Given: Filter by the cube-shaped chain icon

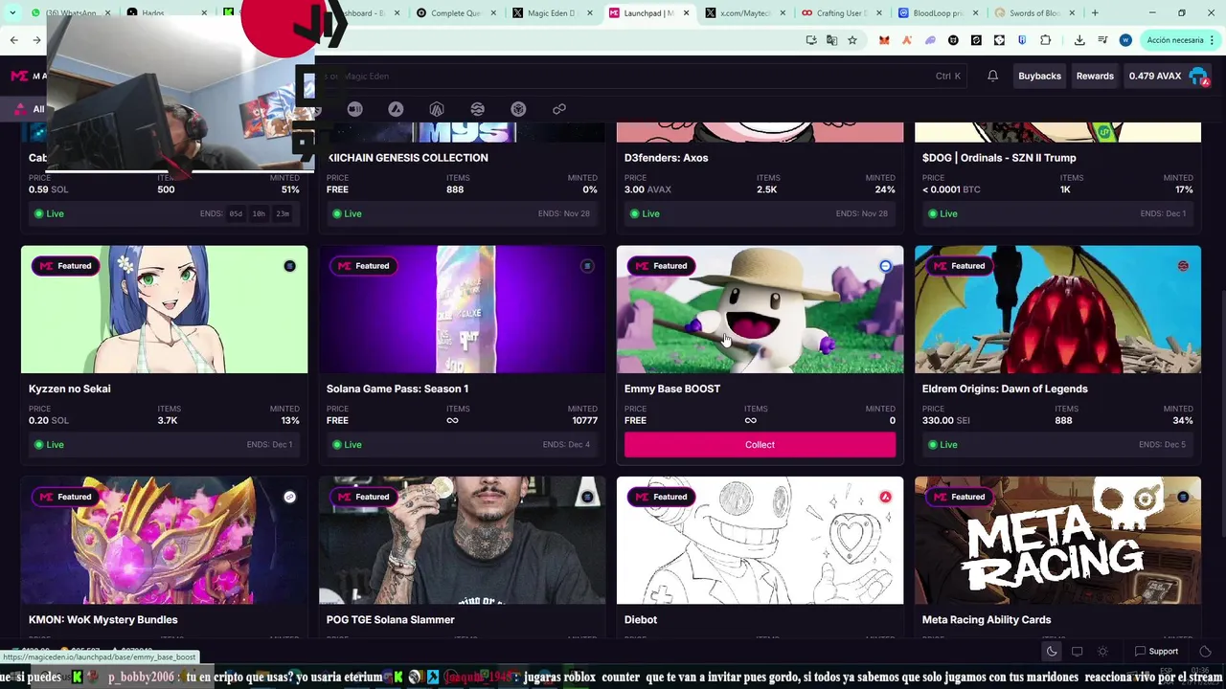Looking at the screenshot, I should pos(518,109).
